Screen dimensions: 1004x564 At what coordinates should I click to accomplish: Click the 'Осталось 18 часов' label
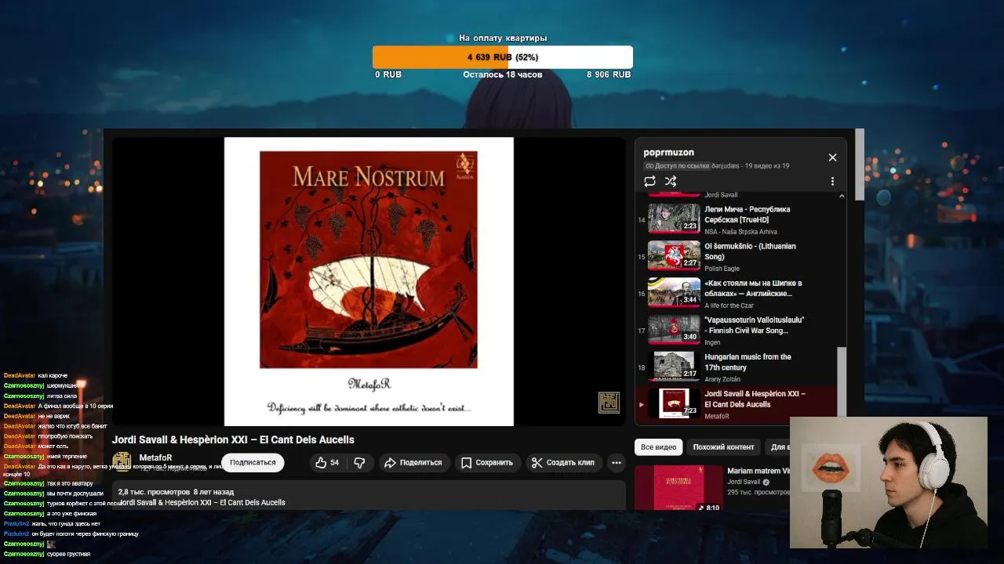coord(503,74)
